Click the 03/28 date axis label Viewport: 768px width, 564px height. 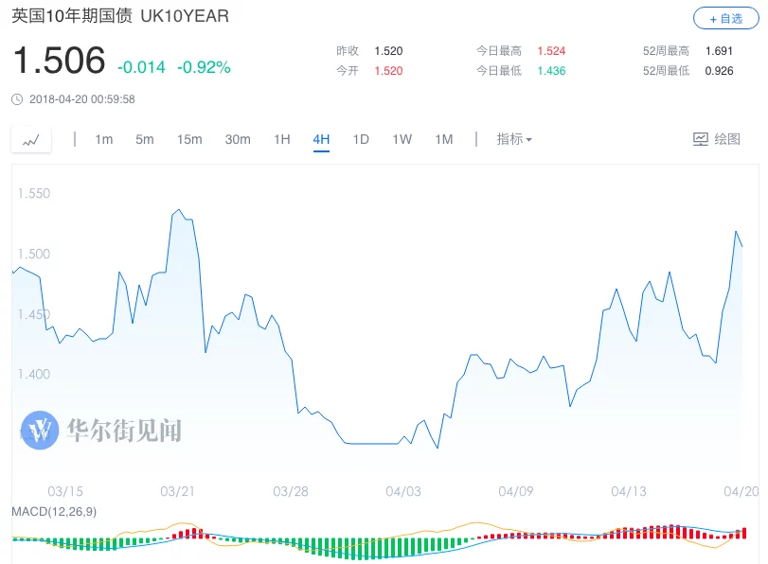tap(291, 491)
